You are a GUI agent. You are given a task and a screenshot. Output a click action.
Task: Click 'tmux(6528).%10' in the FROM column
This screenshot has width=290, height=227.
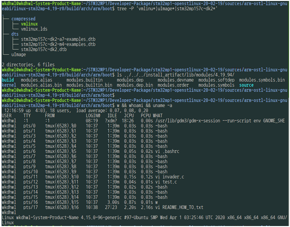(x=62, y=177)
